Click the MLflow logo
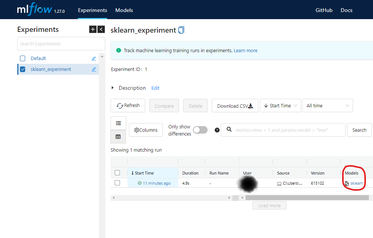 click(x=35, y=9)
